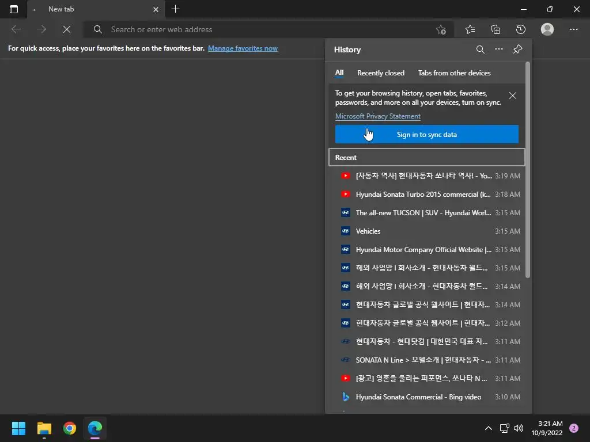Open the tab actions menu icon
The width and height of the screenshot is (590, 442).
coord(14,9)
